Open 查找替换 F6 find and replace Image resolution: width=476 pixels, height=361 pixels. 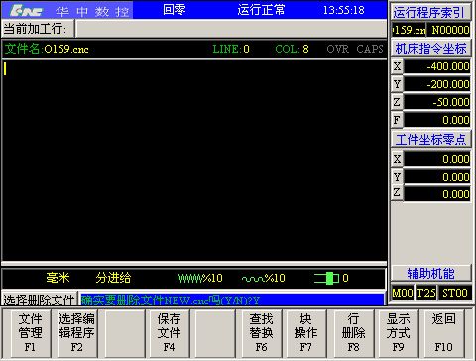coord(261,333)
